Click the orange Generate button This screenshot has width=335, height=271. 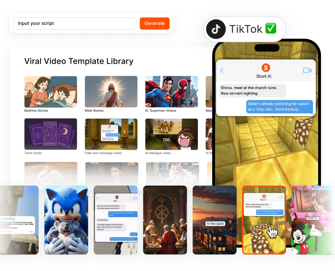point(154,23)
